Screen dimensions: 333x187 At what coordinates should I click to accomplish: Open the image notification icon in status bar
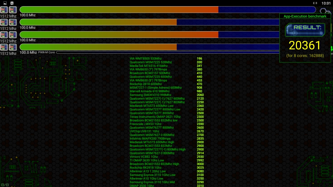pos(5,3)
